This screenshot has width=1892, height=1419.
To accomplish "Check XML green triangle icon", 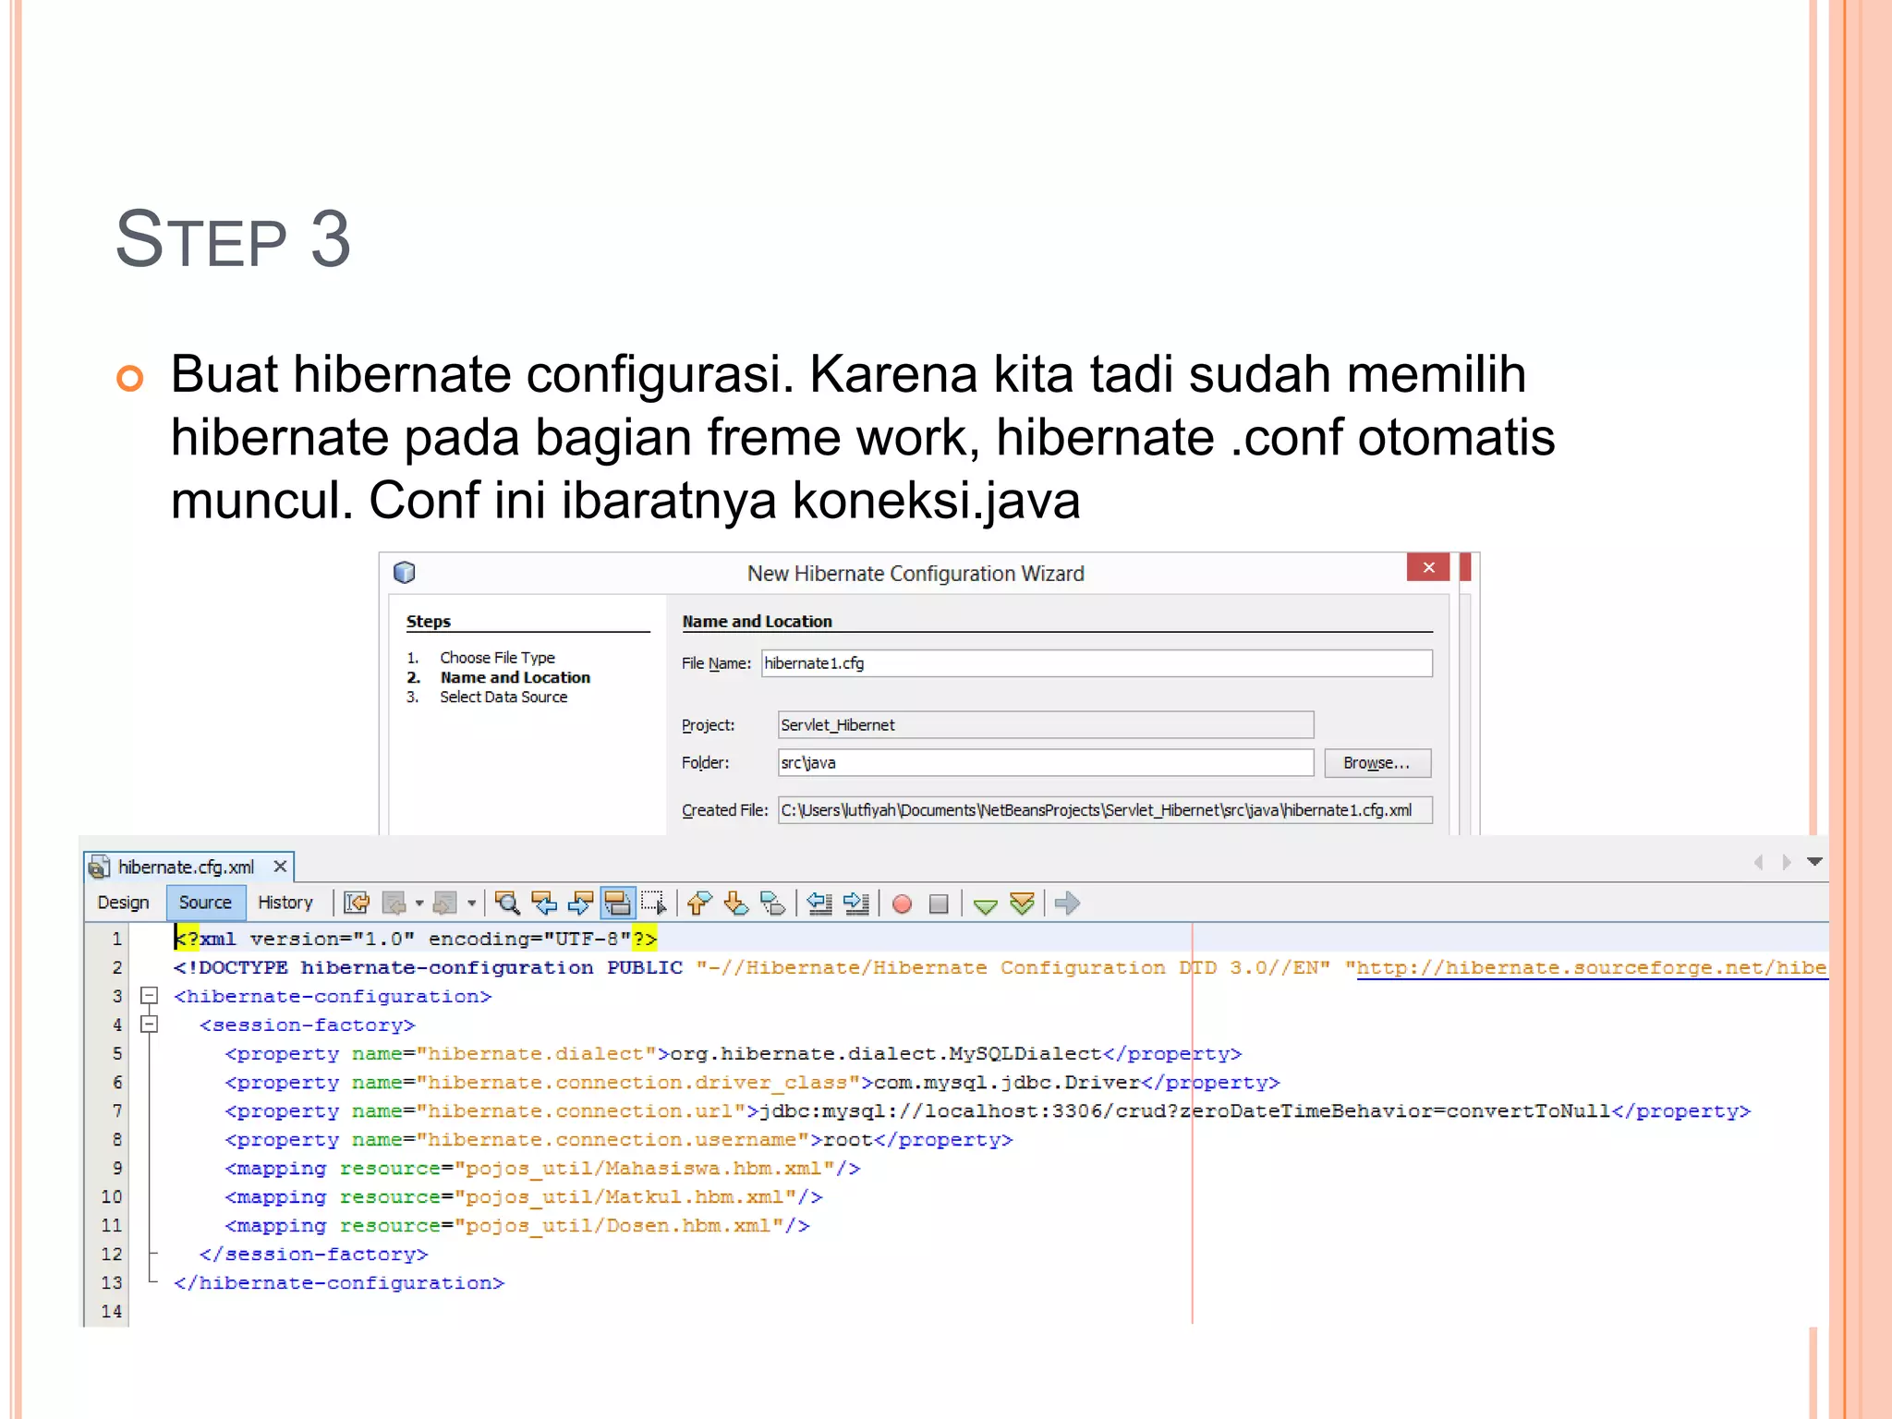I will pos(986,904).
